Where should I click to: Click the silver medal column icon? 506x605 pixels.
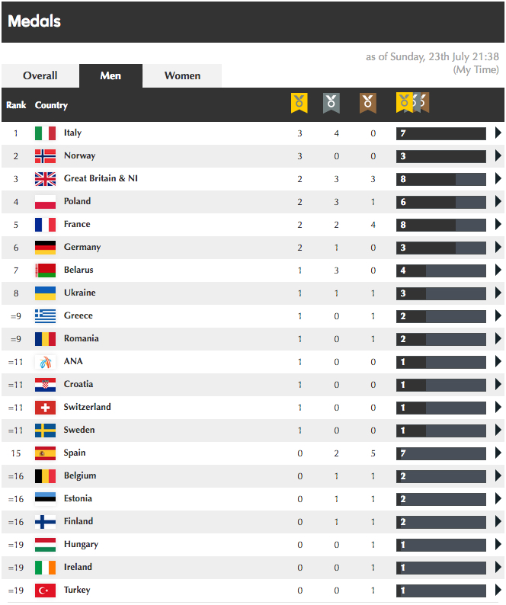click(331, 103)
